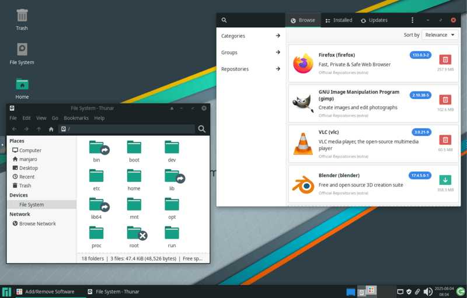467x298 pixels.
Task: Go back using Thunar's back arrow
Action: 13,129
